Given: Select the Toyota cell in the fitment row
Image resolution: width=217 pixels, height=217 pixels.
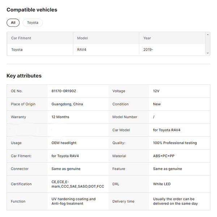Looking at the screenshot, I should 17,50.
